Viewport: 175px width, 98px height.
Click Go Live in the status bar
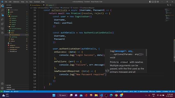[x=152, y=91]
